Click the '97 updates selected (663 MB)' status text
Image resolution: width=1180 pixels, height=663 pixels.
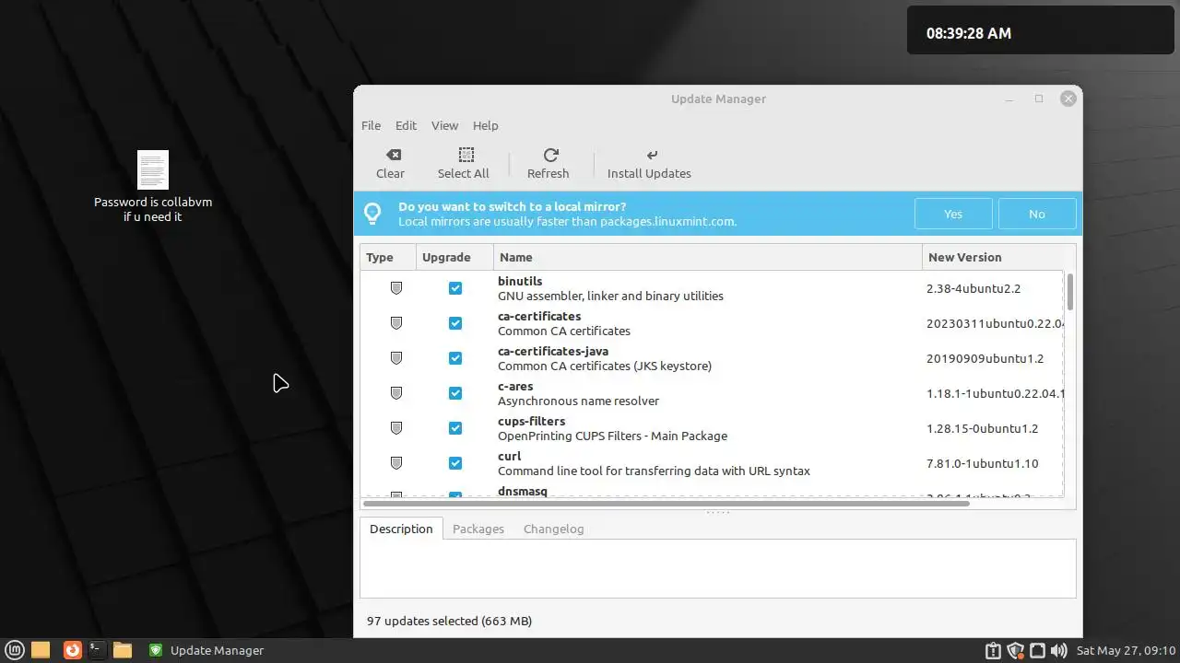(449, 621)
